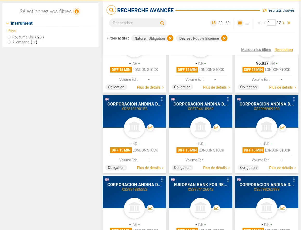The width and height of the screenshot is (301, 230).
Task: Open options menu for XS2794610969 card
Action: pos(228,99)
